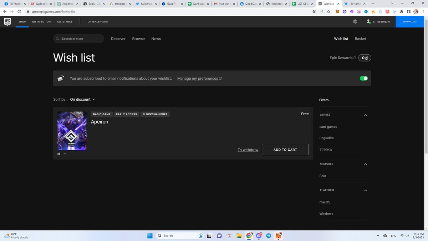The height and width of the screenshot is (241, 428).
Task: Open the UNREAL ENGINE nav link
Action: click(98, 21)
